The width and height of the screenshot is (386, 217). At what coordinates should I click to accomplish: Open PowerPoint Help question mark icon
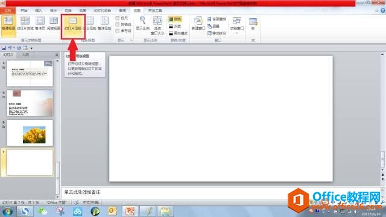click(x=383, y=10)
